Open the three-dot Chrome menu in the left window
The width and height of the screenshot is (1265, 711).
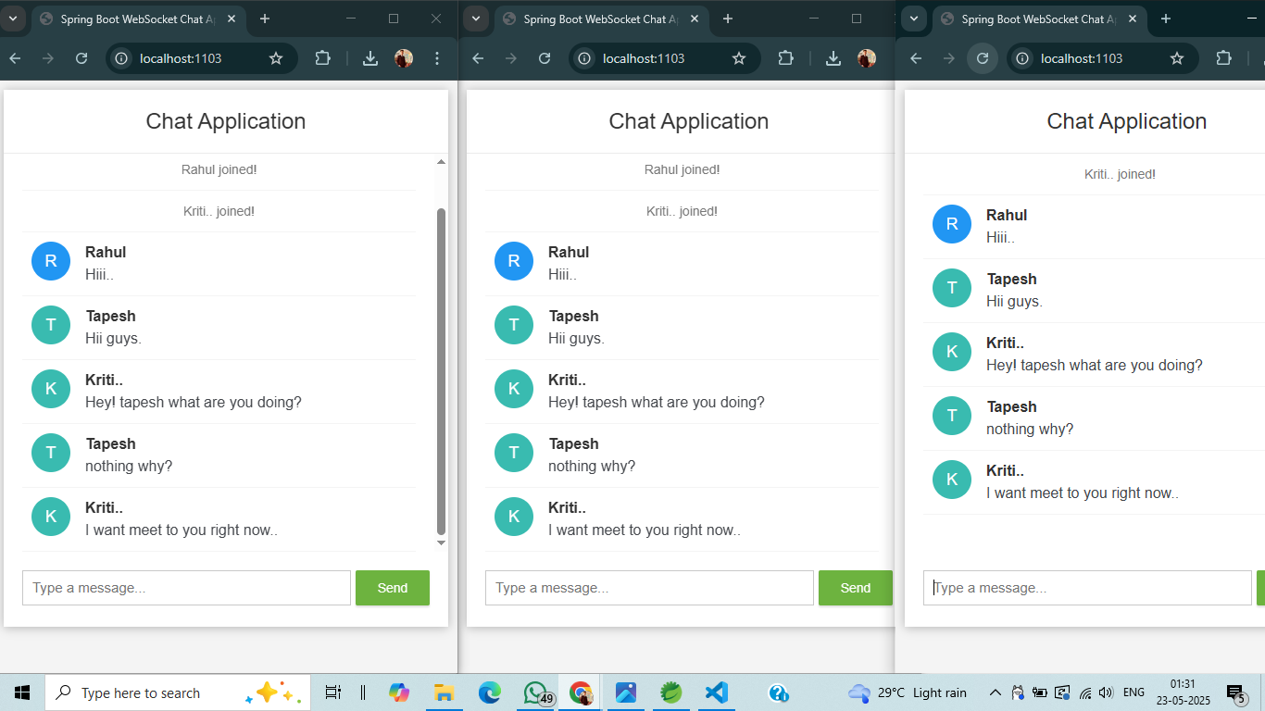pyautogui.click(x=436, y=57)
